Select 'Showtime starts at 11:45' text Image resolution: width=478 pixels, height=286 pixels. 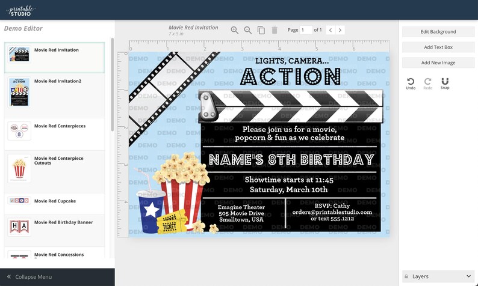[289, 180]
